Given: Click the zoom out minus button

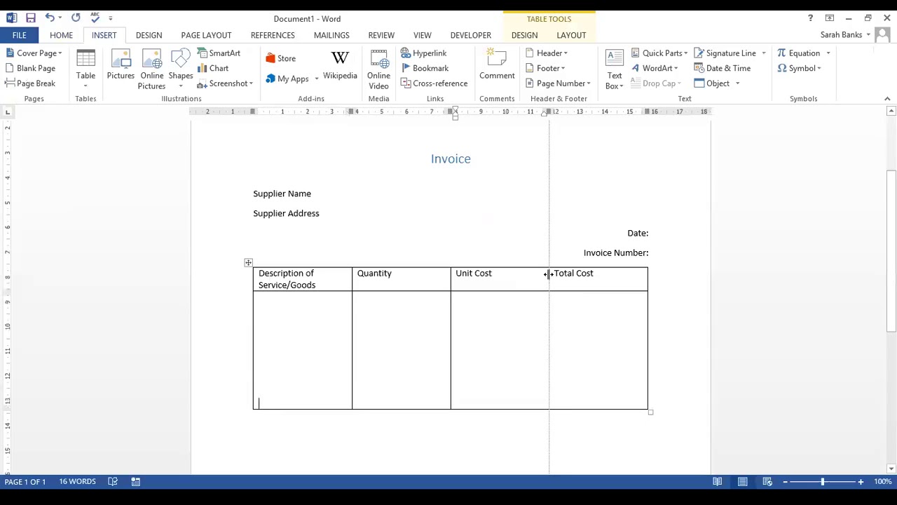Looking at the screenshot, I should click(x=785, y=482).
